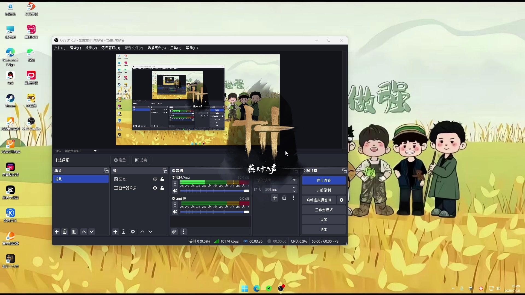Open OBS Studio desktop shortcut
This screenshot has height=295, width=525.
point(31,123)
